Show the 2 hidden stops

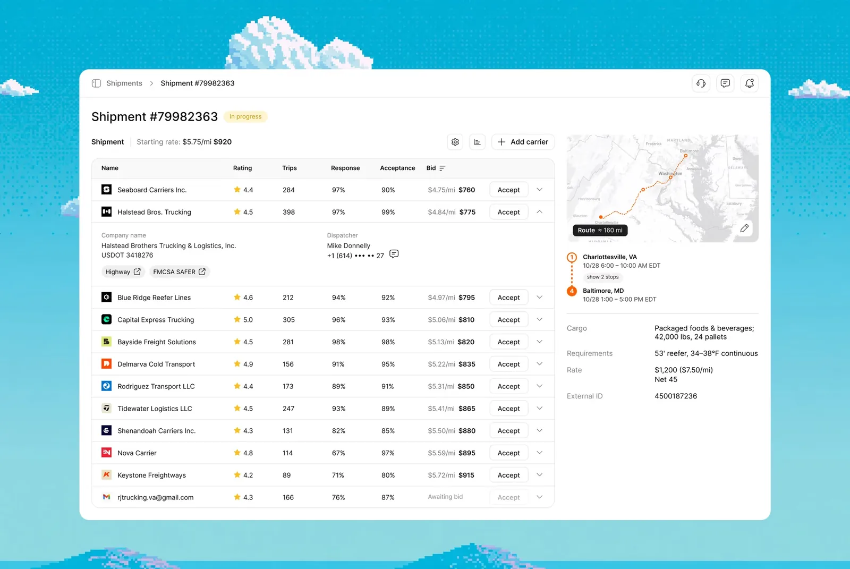pos(603,277)
